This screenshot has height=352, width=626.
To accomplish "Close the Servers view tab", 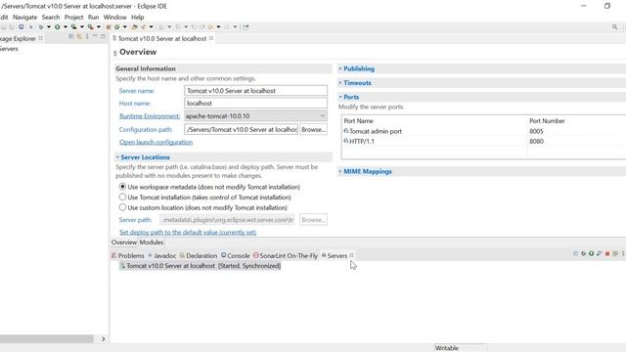I will tap(352, 255).
